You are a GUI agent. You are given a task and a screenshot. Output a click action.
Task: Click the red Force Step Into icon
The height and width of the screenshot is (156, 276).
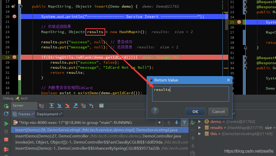(67, 106)
